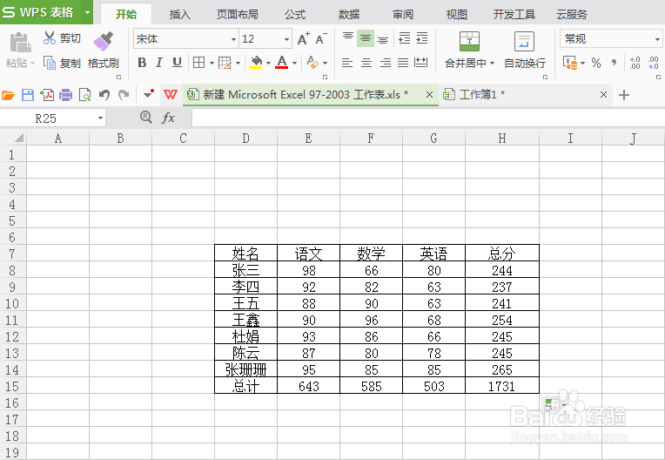Click the fx insert function button
Viewport: 665px width, 460px height.
(168, 118)
